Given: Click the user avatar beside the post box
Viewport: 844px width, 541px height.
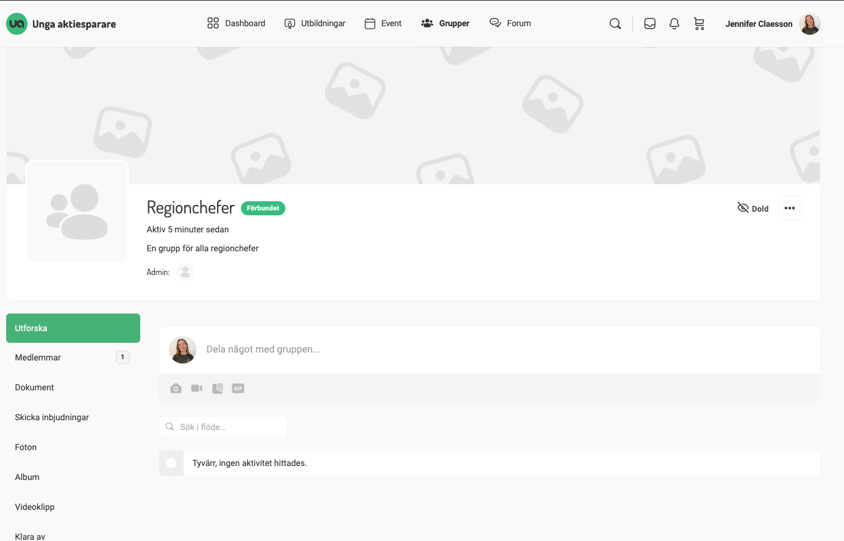Looking at the screenshot, I should [x=182, y=349].
